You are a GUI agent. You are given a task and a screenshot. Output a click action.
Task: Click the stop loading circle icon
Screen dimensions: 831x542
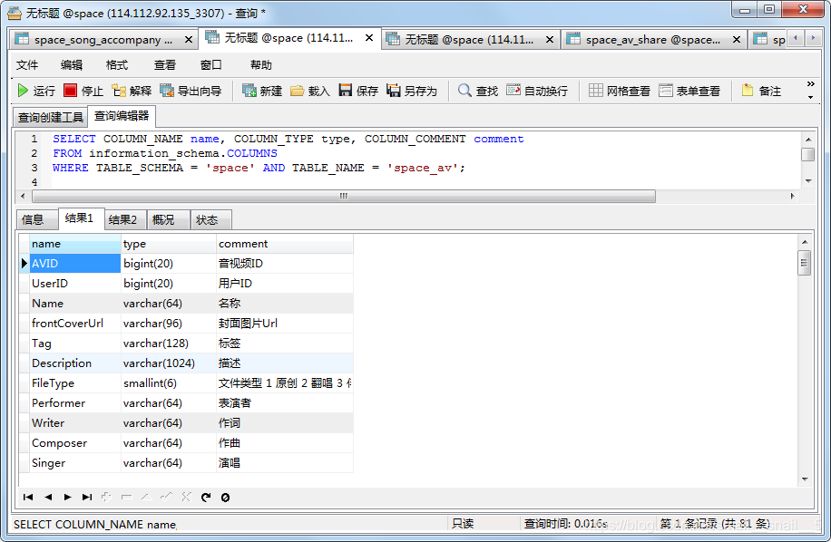[225, 497]
